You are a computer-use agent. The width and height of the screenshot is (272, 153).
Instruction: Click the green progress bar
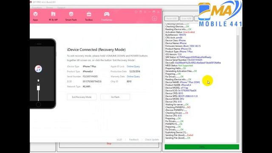coord(202,147)
